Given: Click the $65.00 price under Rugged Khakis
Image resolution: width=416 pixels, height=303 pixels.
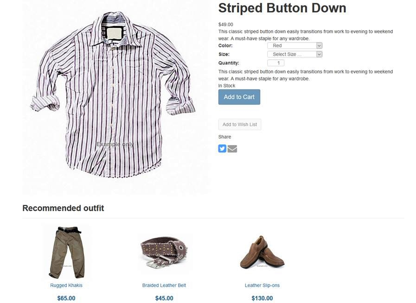Looking at the screenshot, I should point(66,298).
